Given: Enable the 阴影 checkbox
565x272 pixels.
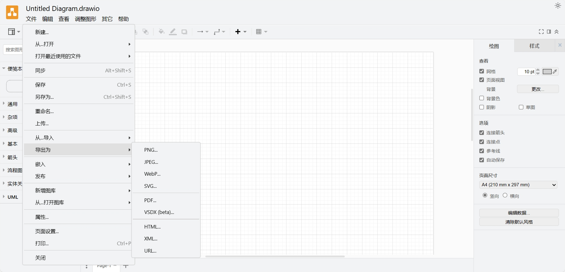Looking at the screenshot, I should [481, 107].
